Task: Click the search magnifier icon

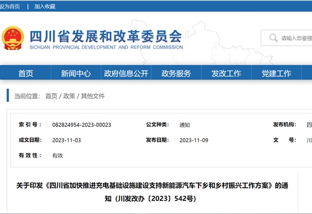Action: tap(273, 38)
